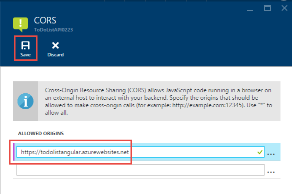Click the Discard text label

pos(55,55)
